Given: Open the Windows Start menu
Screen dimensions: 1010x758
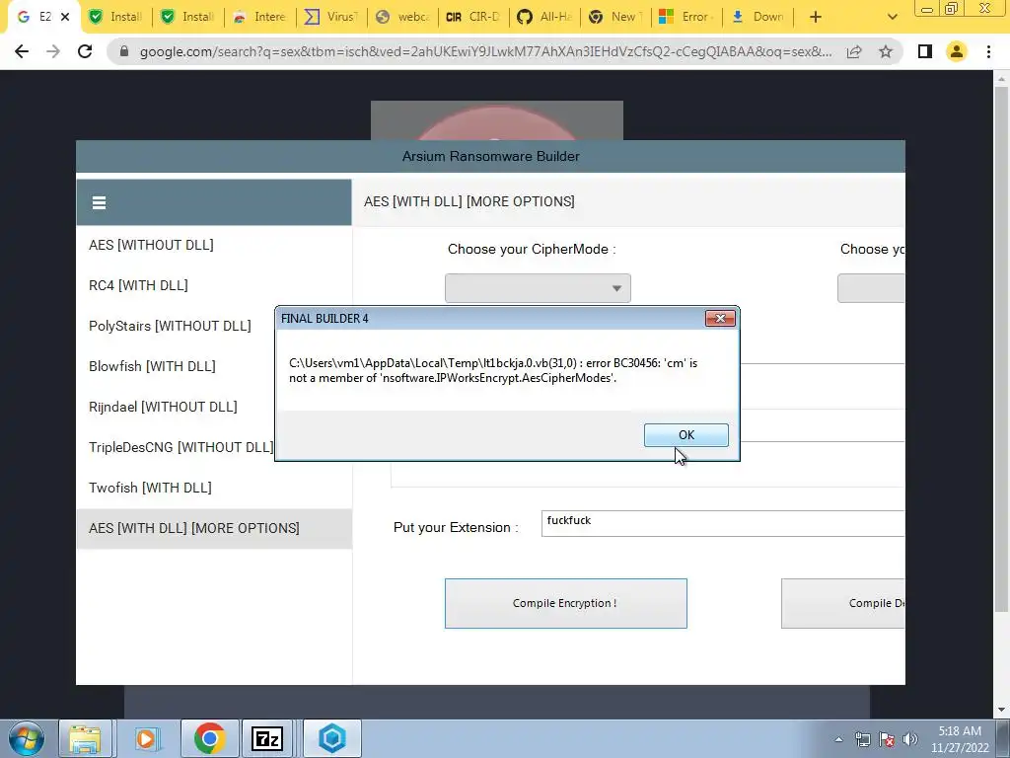Looking at the screenshot, I should pyautogui.click(x=27, y=738).
